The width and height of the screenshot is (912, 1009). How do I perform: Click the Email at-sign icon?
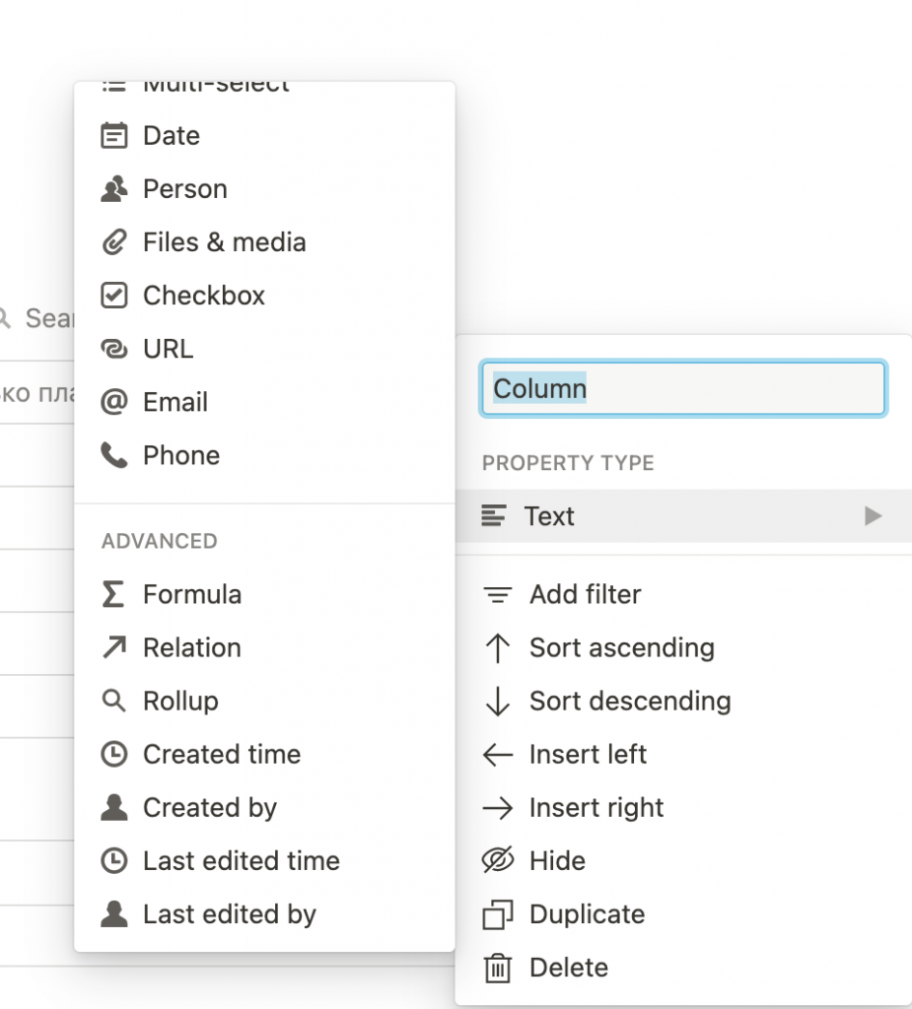(114, 402)
